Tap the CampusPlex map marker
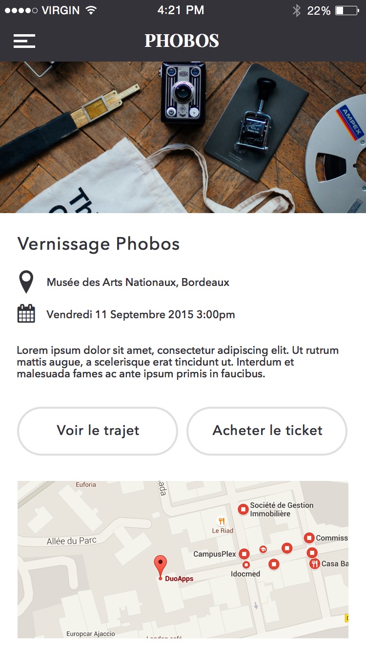 (x=244, y=554)
